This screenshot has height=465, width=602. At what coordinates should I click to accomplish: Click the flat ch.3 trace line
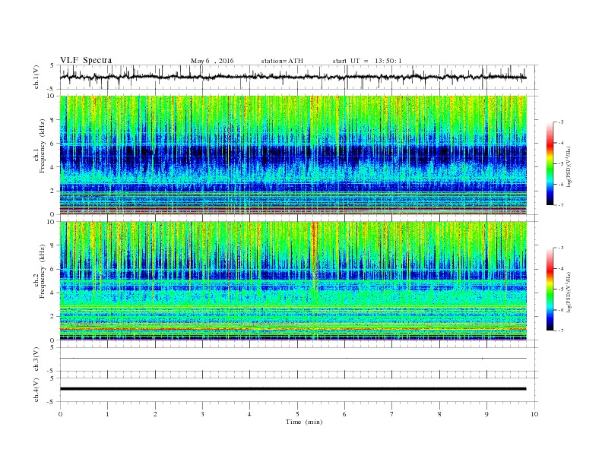point(293,359)
